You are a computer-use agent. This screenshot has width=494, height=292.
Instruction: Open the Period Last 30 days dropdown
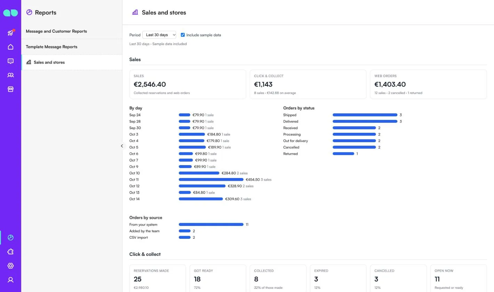point(159,35)
